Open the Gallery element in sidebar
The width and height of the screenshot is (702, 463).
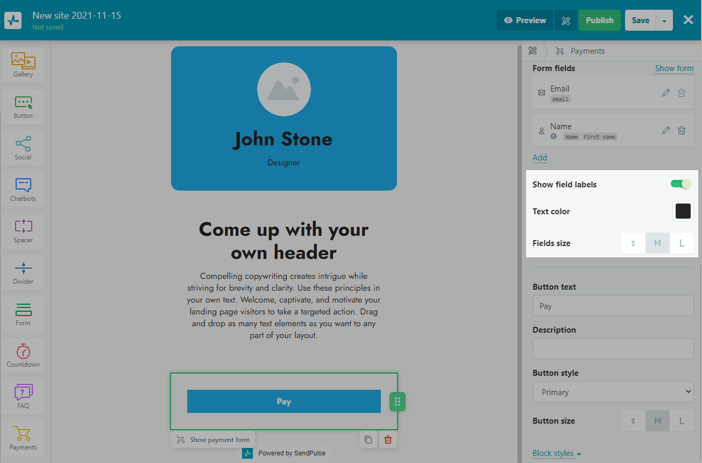23,65
